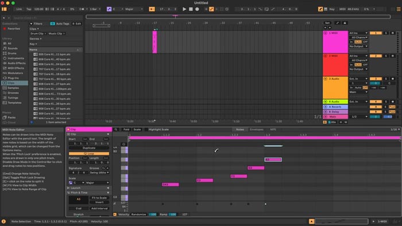Select Templates in the library sidebar
Viewport: 402px width, 226px height.
[x=14, y=103]
